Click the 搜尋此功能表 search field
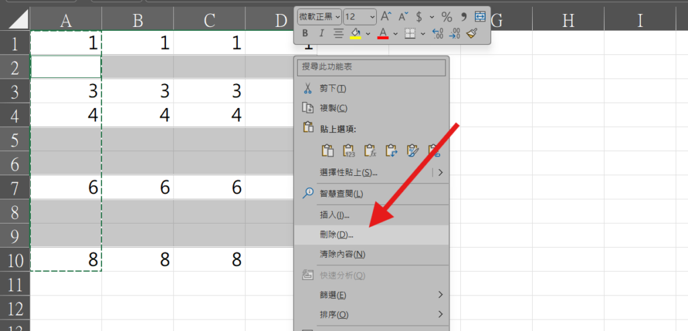 click(x=372, y=68)
